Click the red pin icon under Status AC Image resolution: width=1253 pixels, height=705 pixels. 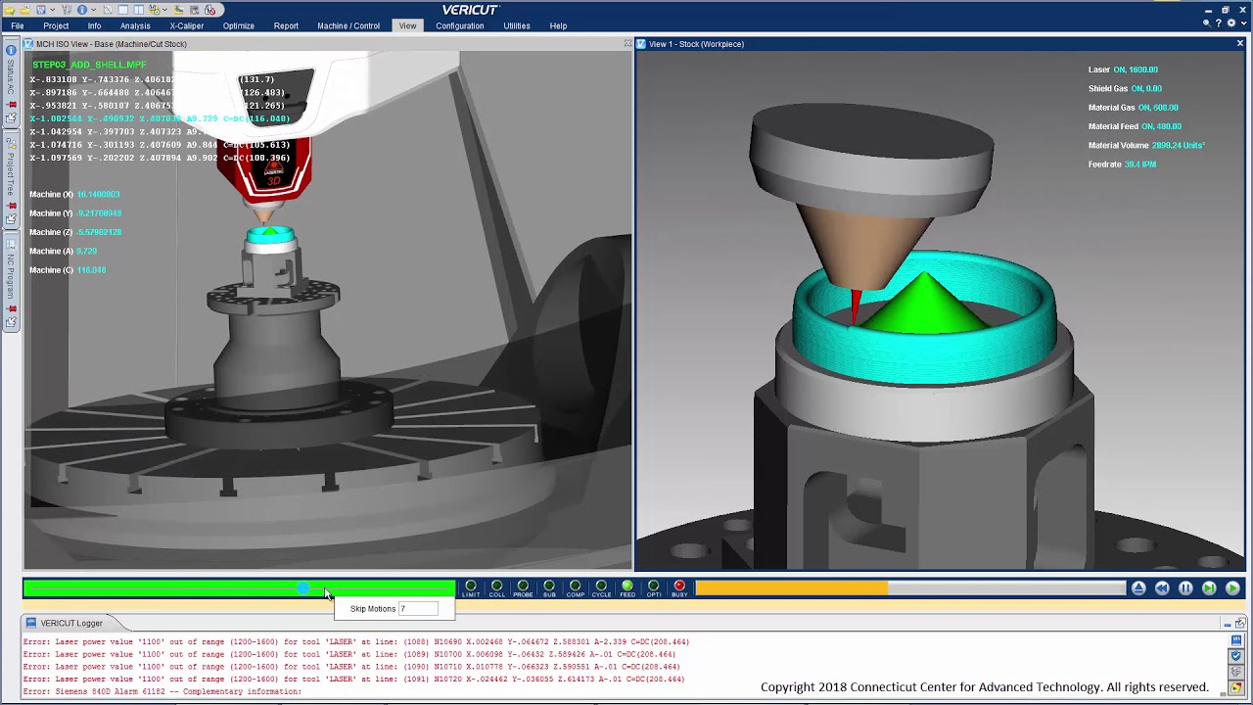point(11,104)
